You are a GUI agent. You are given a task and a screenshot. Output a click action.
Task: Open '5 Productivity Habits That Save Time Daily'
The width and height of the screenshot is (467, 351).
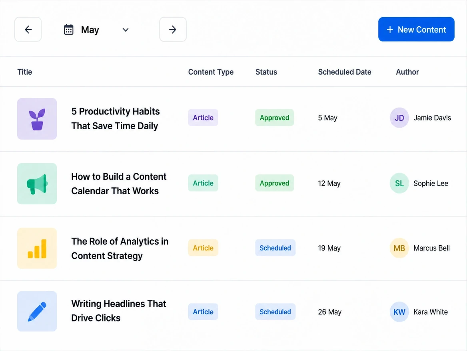[x=116, y=118]
